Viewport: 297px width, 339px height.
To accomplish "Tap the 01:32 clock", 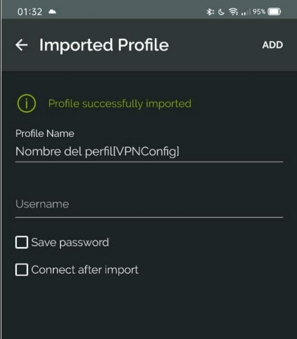I will point(30,12).
